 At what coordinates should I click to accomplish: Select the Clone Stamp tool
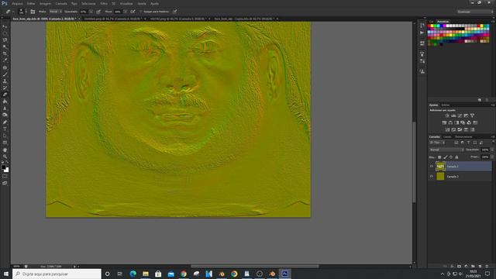[x=5, y=81]
